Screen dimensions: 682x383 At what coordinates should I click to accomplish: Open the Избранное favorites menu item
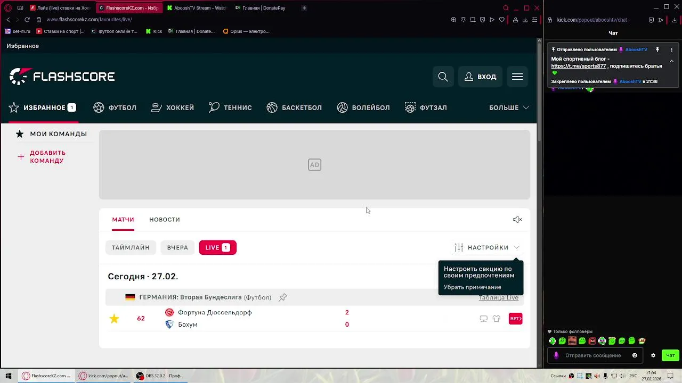click(43, 107)
